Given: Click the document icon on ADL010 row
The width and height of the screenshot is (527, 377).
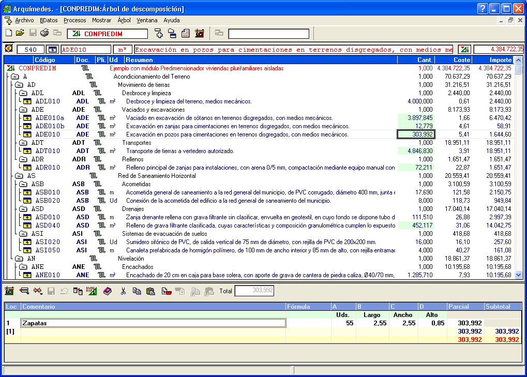Looking at the screenshot, I should (101, 101).
